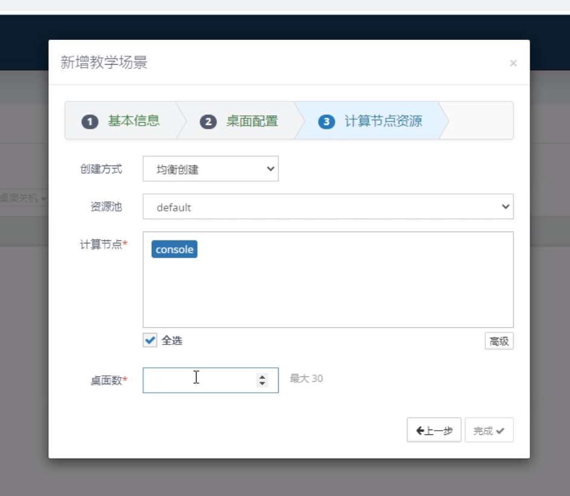Viewport: 570px width, 496px height.
Task: Click the 高级 button
Action: 499,341
